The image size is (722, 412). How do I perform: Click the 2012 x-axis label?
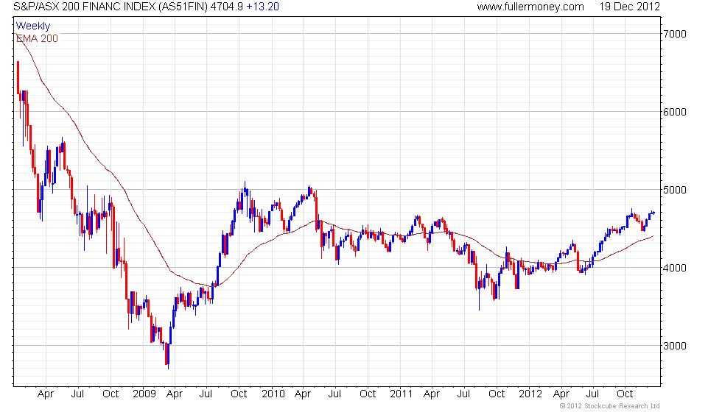pos(530,394)
